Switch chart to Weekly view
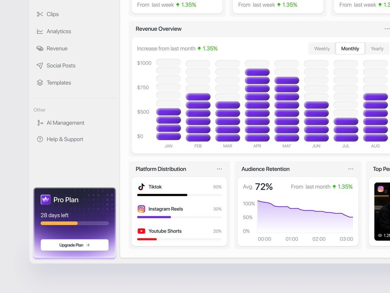 [322, 49]
